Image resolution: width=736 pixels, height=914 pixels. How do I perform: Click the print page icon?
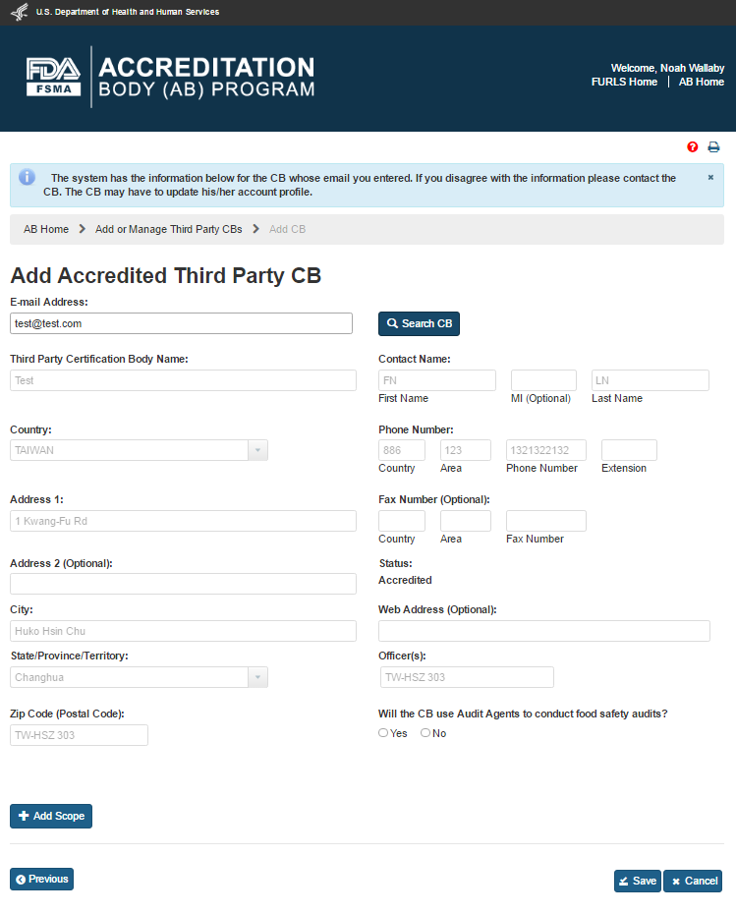coord(714,147)
